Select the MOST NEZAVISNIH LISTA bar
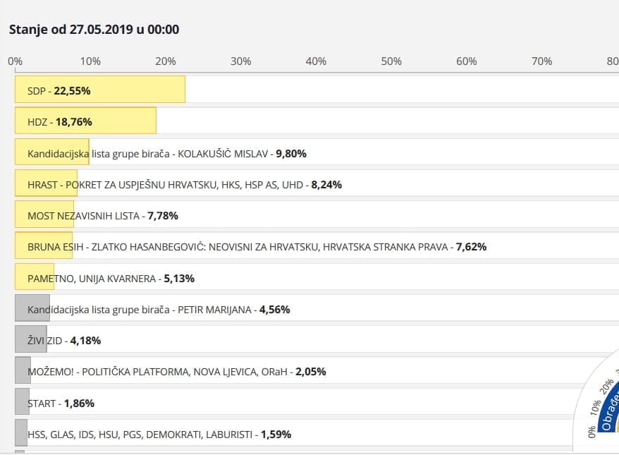 point(102,215)
